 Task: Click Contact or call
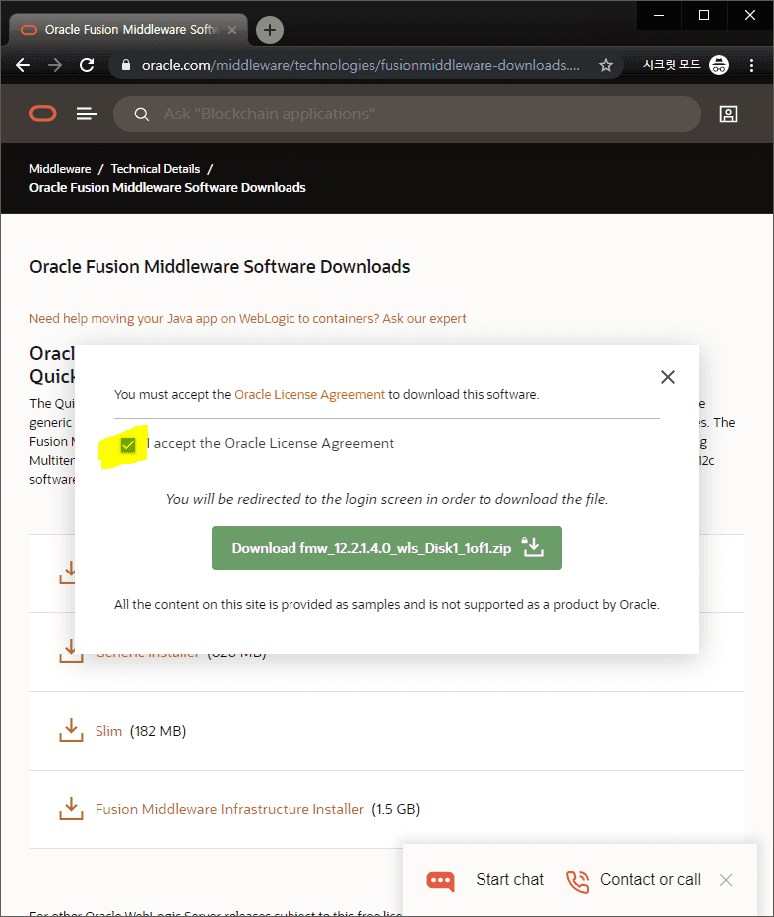651,879
